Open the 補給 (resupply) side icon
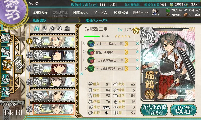The image size is (201, 120). (5, 51)
